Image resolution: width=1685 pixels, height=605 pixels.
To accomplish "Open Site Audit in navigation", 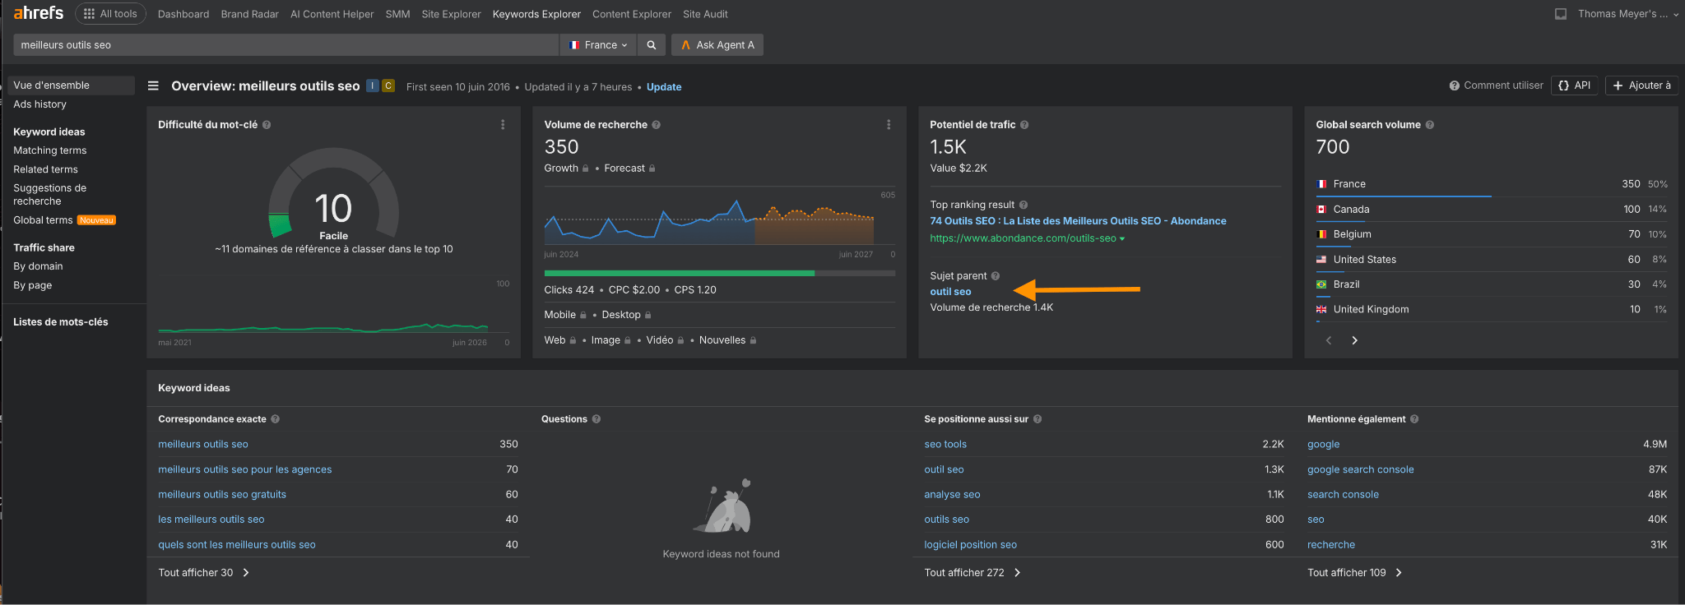I will 705,14.
